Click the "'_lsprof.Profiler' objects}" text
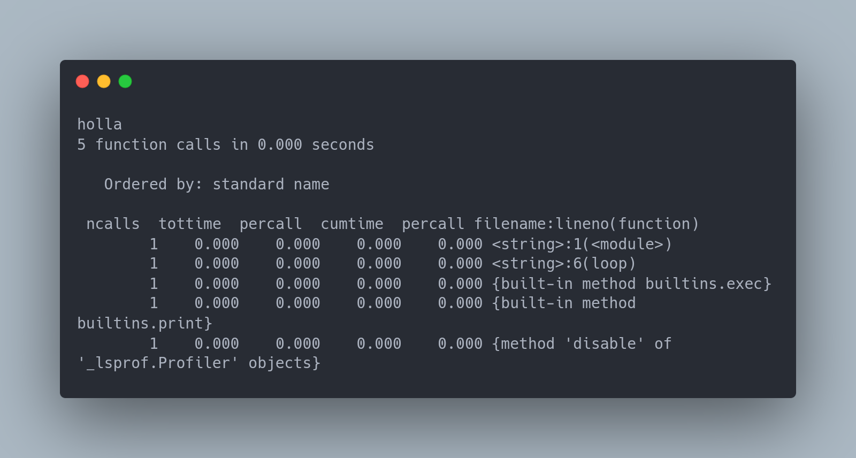 coord(198,363)
